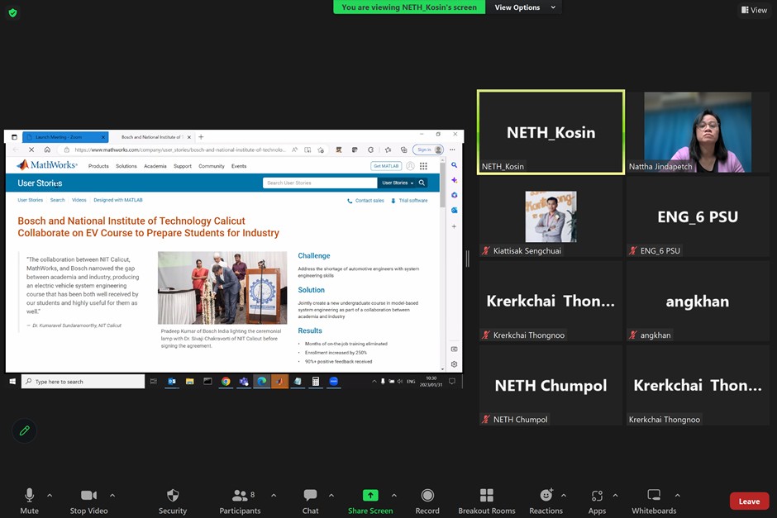
Task: Open the Community menu on MathWorks
Action: tap(212, 166)
